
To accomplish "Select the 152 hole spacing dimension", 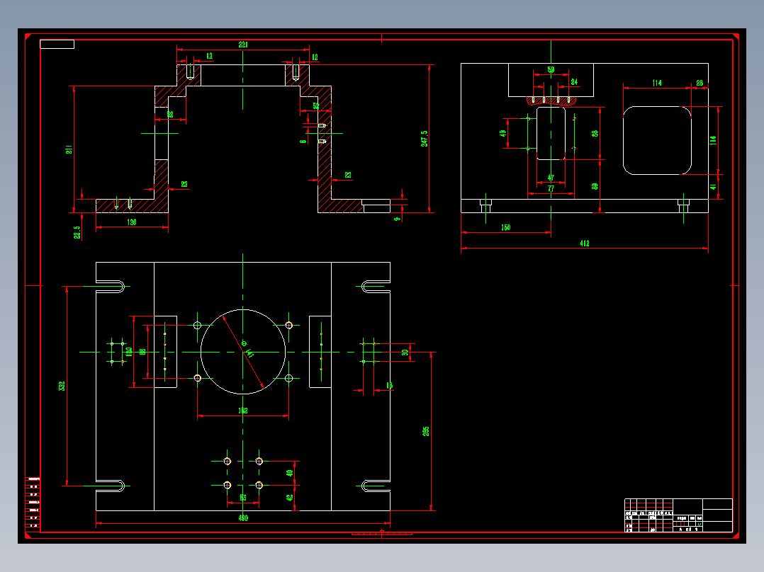I will (242, 411).
